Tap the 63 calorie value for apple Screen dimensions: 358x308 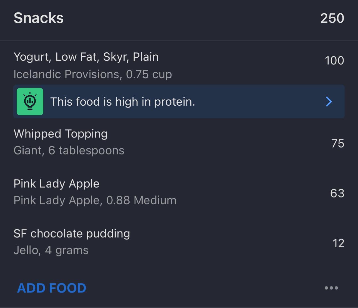337,193
